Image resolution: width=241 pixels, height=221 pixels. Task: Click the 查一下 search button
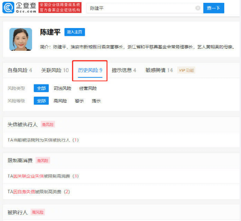(214, 8)
